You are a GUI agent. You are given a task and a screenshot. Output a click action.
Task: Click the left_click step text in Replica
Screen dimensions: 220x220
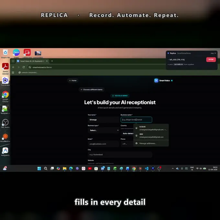pos(177,60)
